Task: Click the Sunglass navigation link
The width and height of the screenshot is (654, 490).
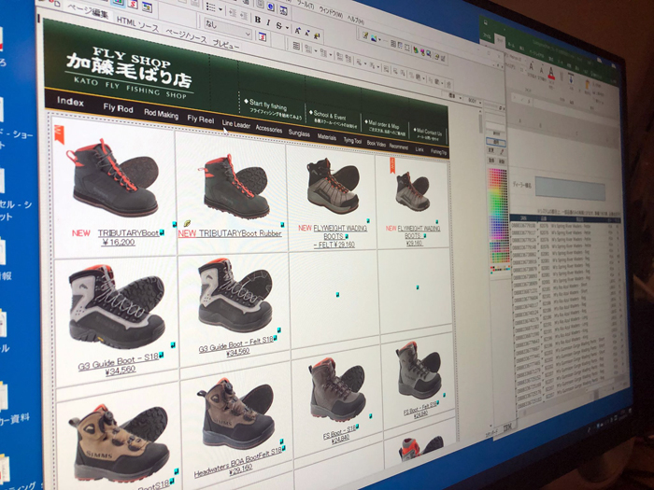Action: point(299,133)
